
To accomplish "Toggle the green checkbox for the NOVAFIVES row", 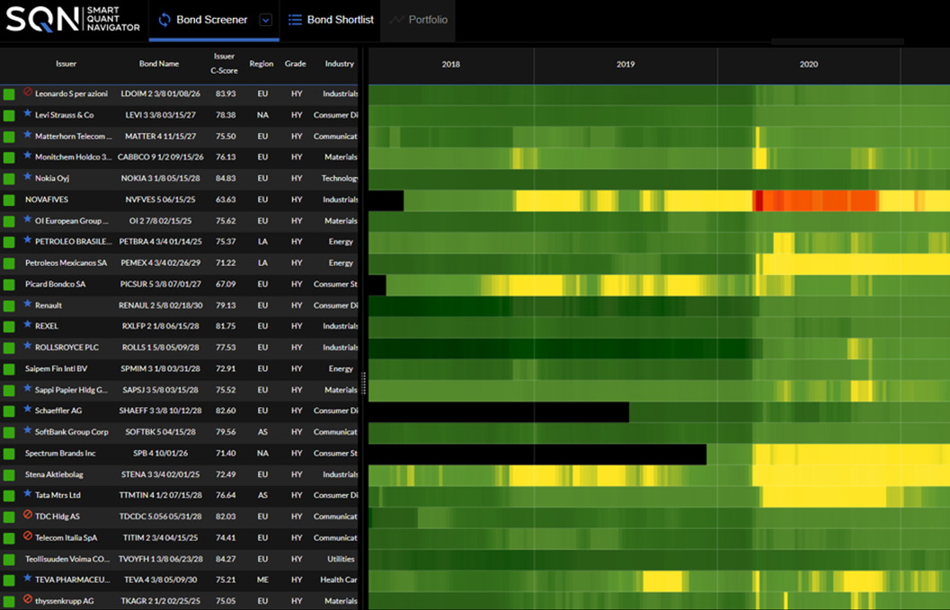I will coord(9,199).
